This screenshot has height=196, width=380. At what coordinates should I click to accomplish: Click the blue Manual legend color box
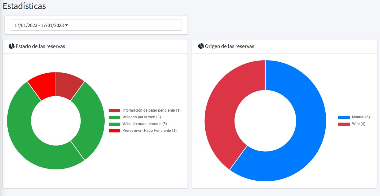[344, 117]
